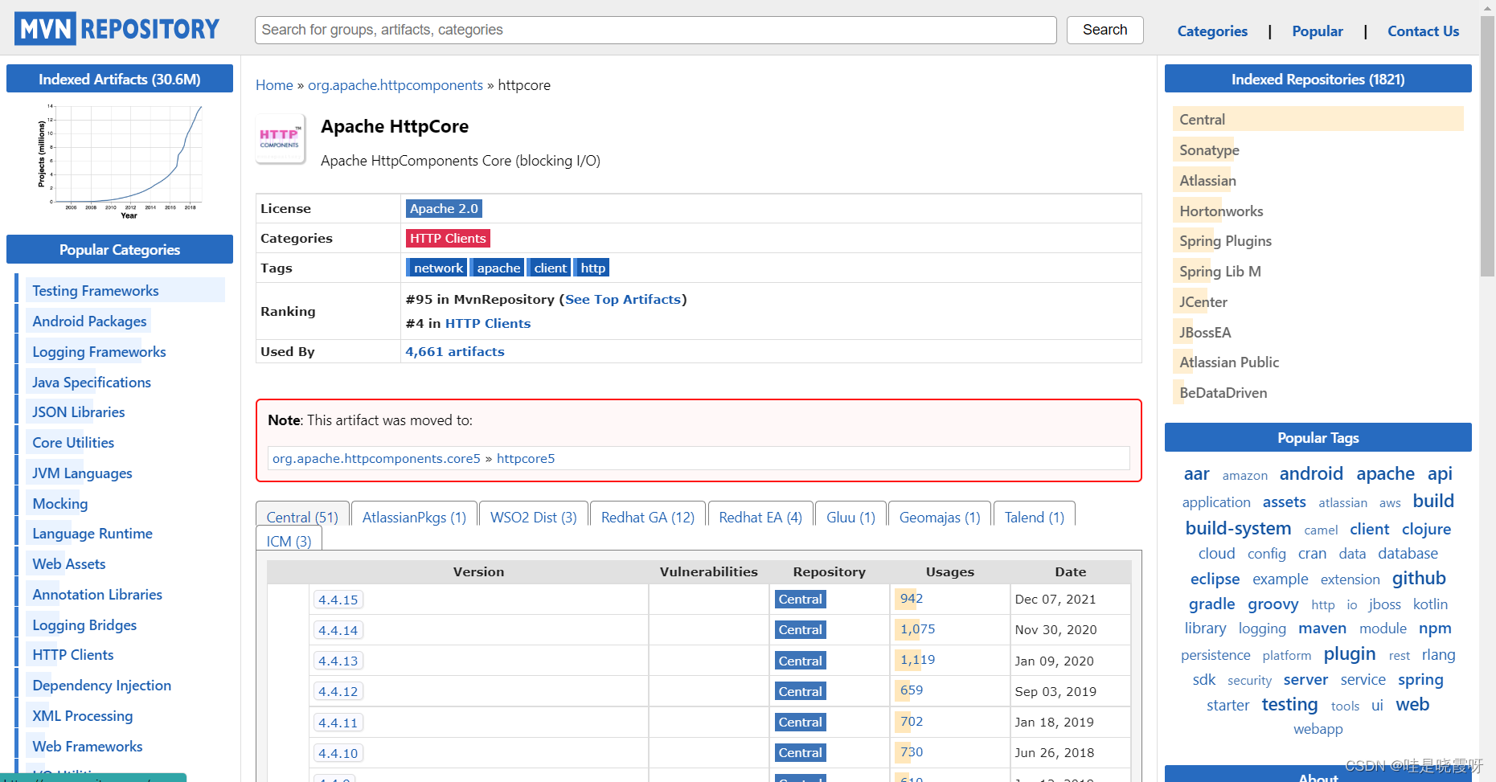
Task: Open BeDataDriven repository link
Action: point(1223,393)
